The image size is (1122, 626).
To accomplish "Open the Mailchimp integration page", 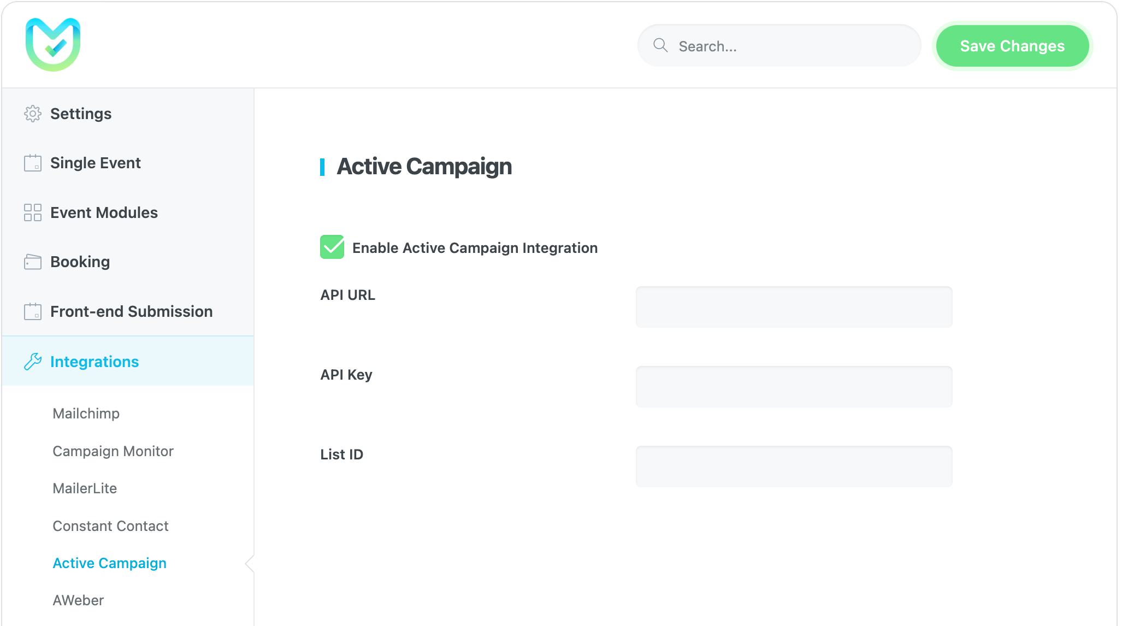I will click(x=86, y=414).
